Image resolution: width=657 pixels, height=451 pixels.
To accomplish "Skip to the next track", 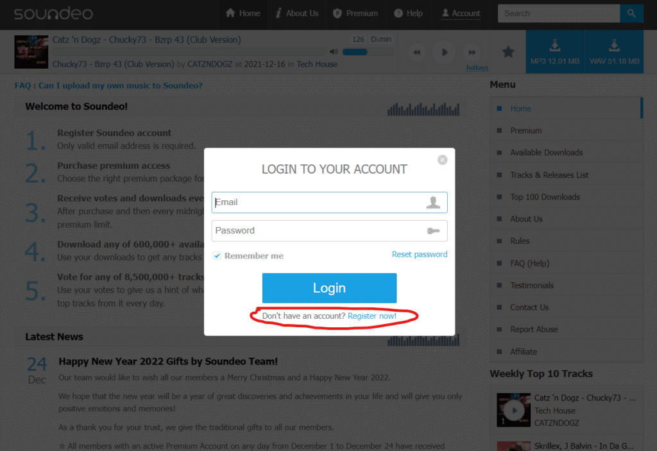I will click(x=472, y=53).
